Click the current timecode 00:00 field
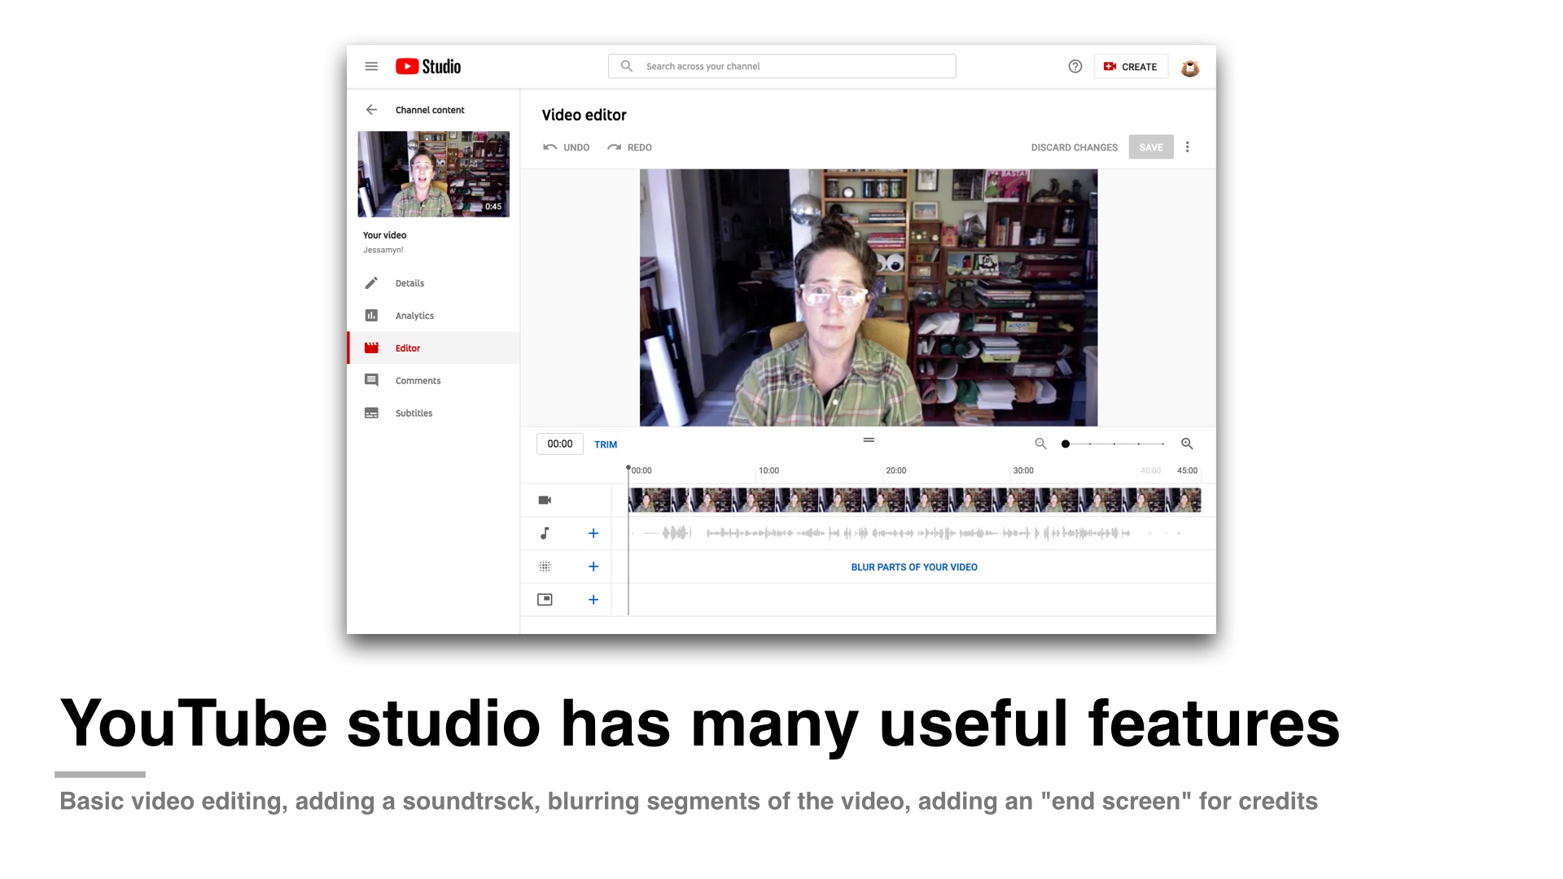 560,444
